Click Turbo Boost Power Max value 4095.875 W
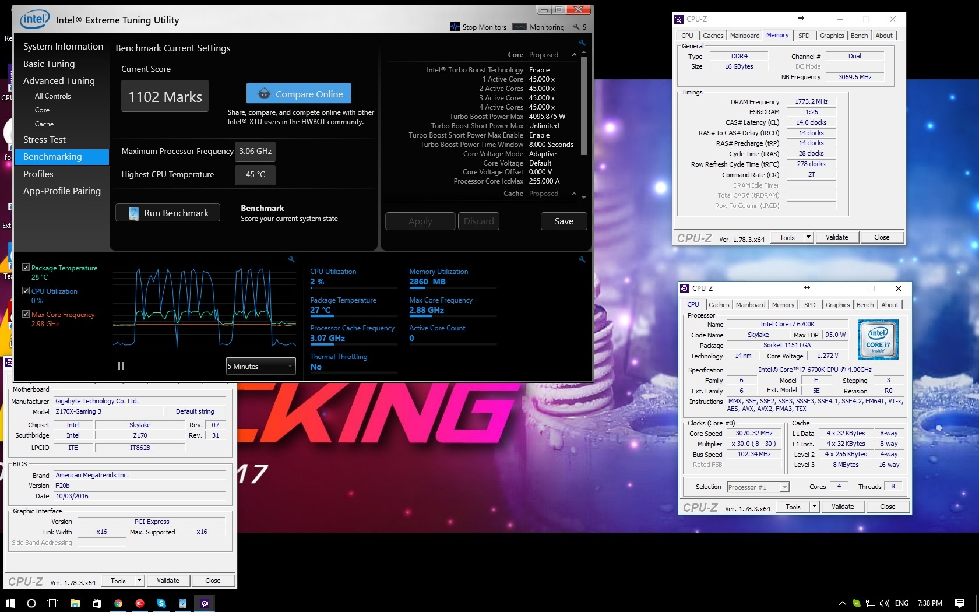 [547, 117]
